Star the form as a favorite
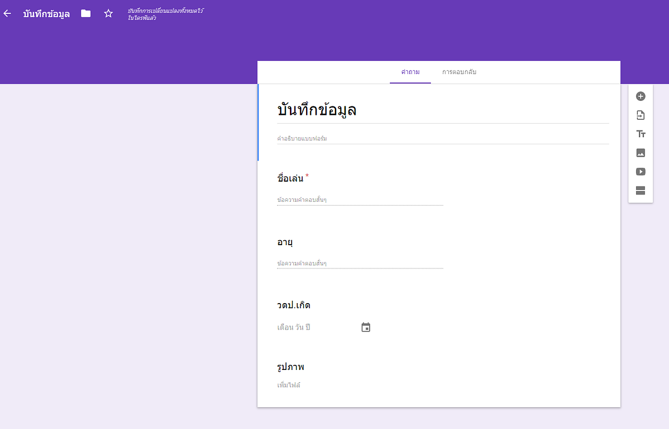This screenshot has width=669, height=429. pos(108,13)
